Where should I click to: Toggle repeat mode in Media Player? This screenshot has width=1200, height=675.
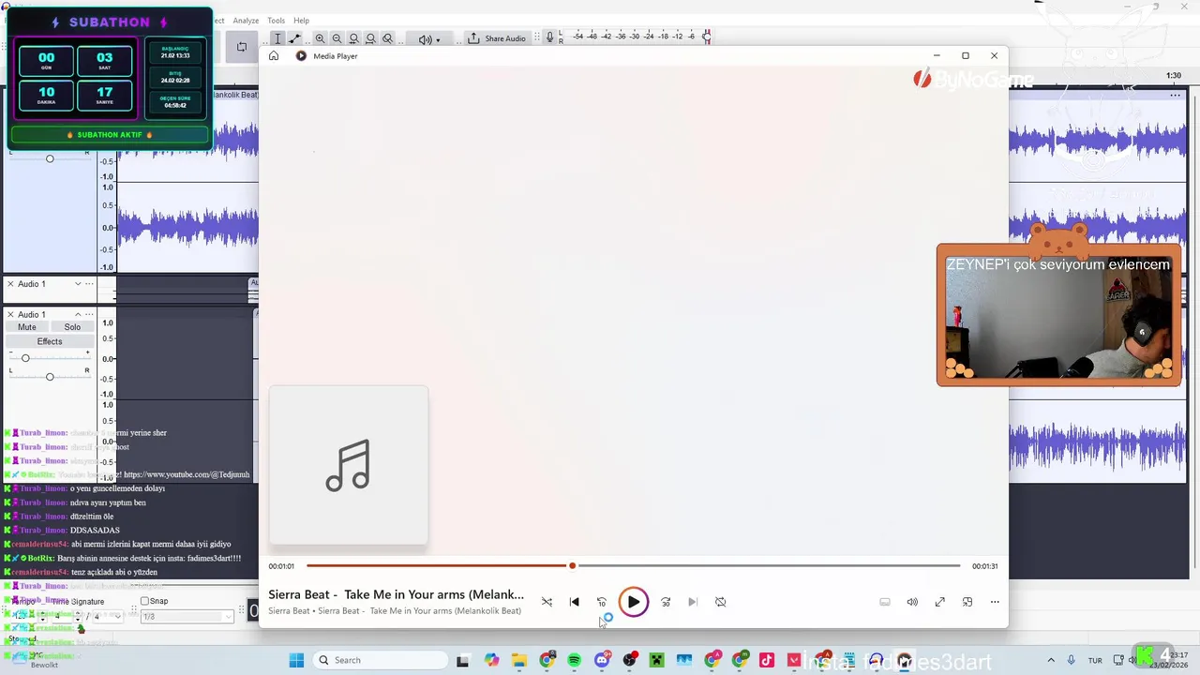[720, 602]
